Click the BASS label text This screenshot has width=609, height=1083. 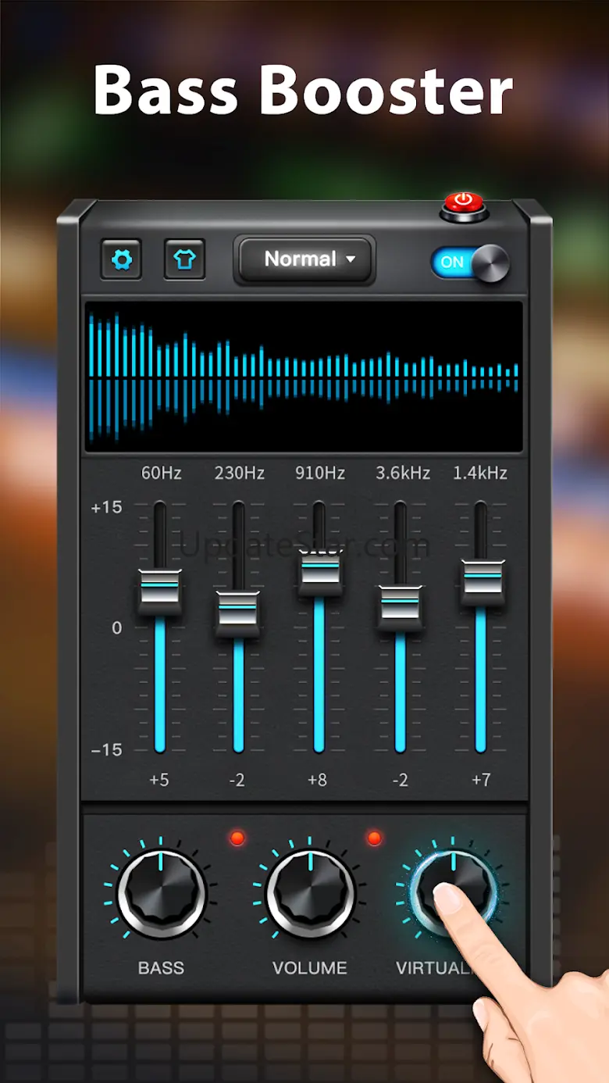click(x=161, y=968)
